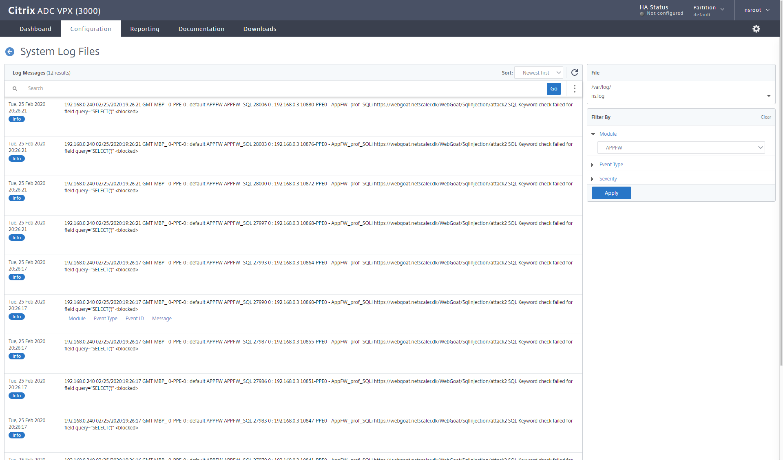Image resolution: width=783 pixels, height=460 pixels.
Task: Click the Info badge of the APPFW_SQL 28006 entry
Action: tap(17, 119)
